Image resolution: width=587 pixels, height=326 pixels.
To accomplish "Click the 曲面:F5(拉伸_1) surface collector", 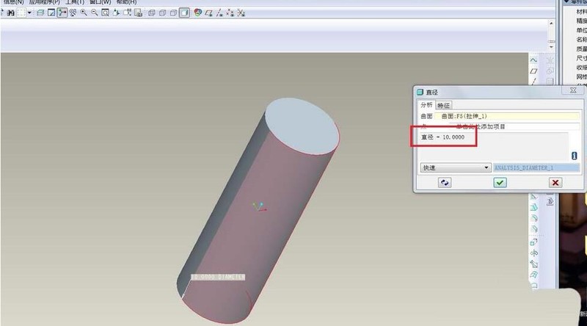I will [x=507, y=116].
